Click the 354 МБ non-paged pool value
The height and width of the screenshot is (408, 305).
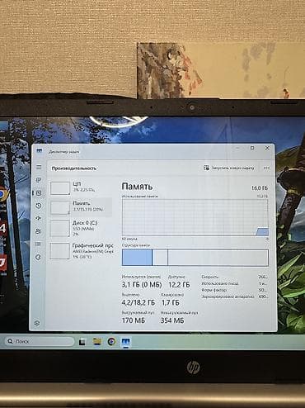172,320
